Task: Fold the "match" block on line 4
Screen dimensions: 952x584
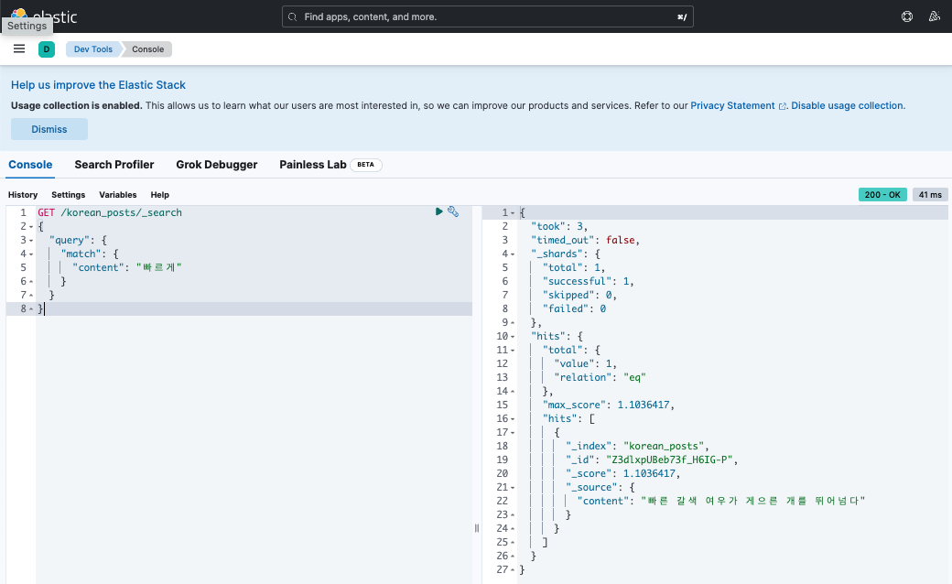Action: pyautogui.click(x=31, y=254)
